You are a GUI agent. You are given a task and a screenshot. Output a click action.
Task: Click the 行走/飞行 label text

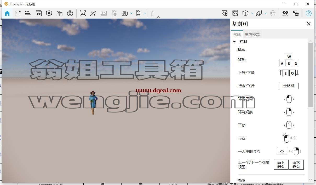click(246, 86)
